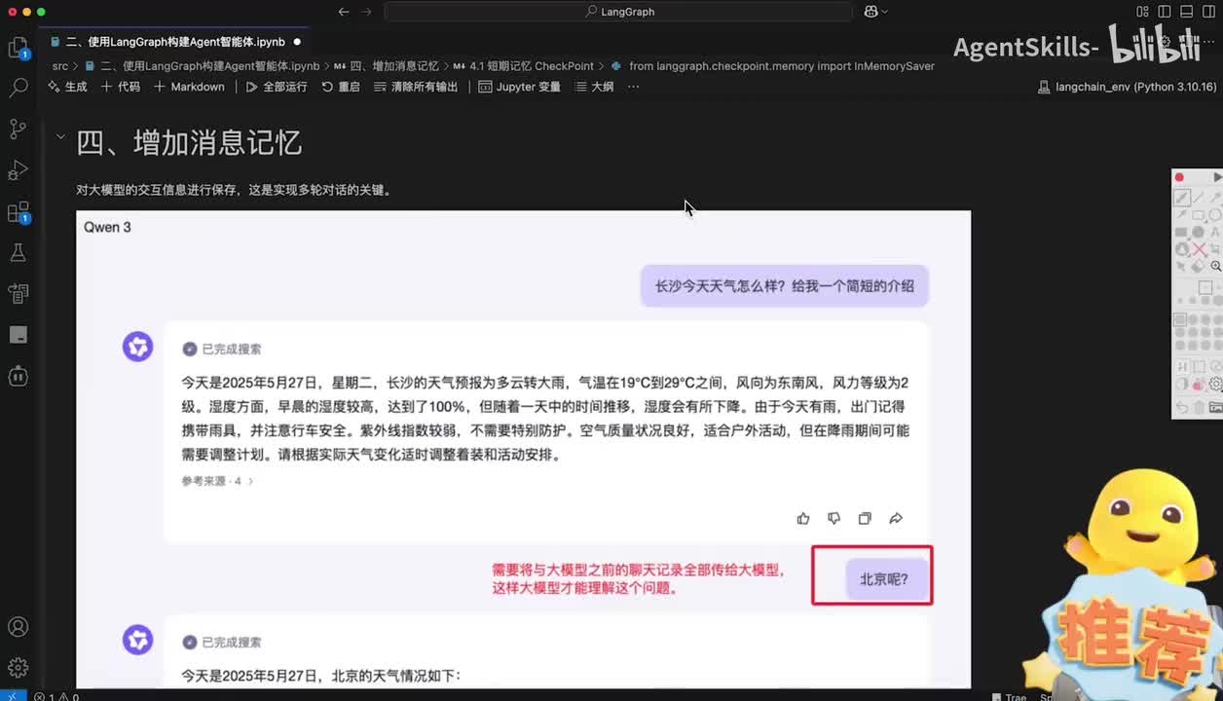Screen dimensions: 1223x701
Task: Open the Copilot chat icon in title bar
Action: click(x=871, y=12)
